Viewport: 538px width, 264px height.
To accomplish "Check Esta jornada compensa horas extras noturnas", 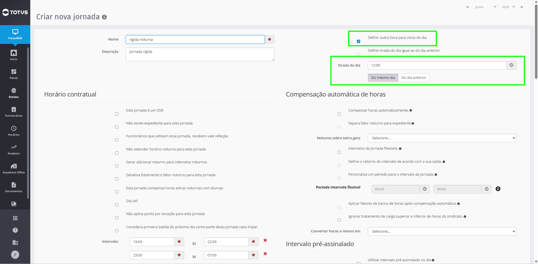I will point(117,192).
